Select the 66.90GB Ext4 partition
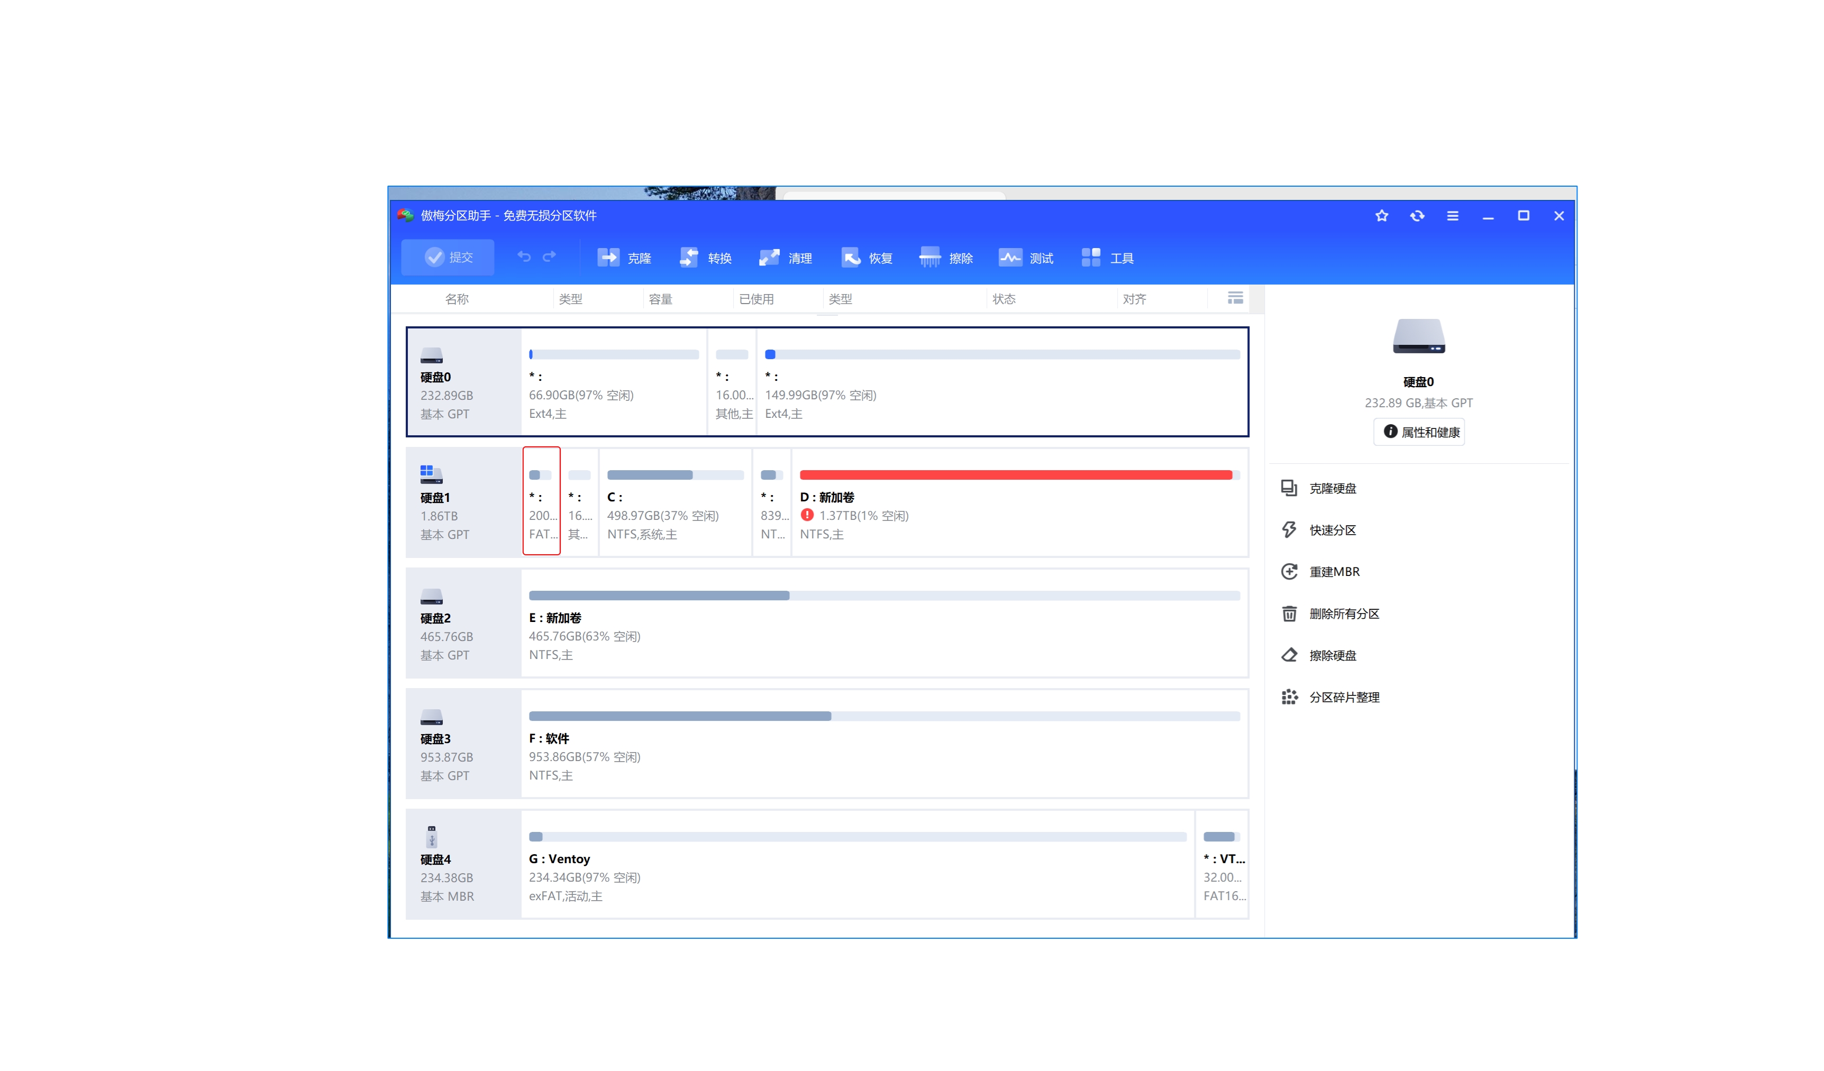Image resolution: width=1824 pixels, height=1071 pixels. pos(614,382)
